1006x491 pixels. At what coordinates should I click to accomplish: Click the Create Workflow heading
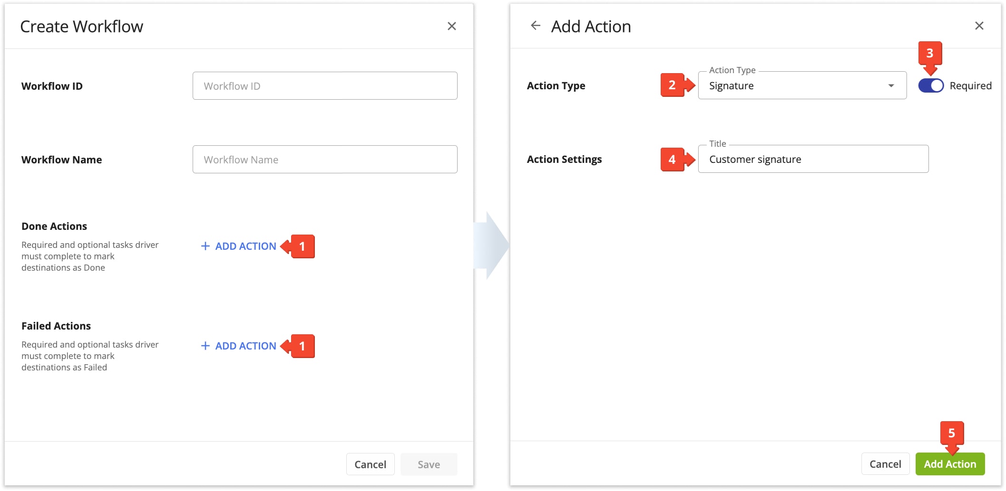pos(81,27)
